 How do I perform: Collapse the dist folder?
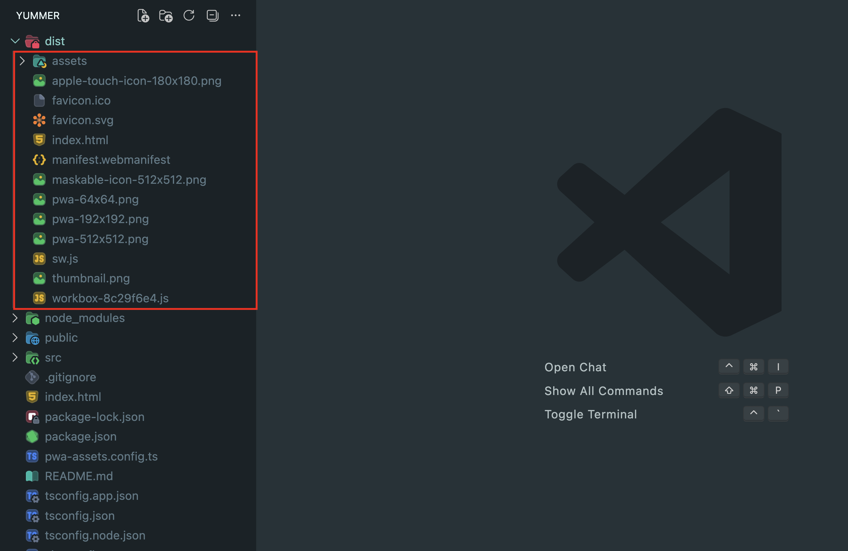coord(15,41)
